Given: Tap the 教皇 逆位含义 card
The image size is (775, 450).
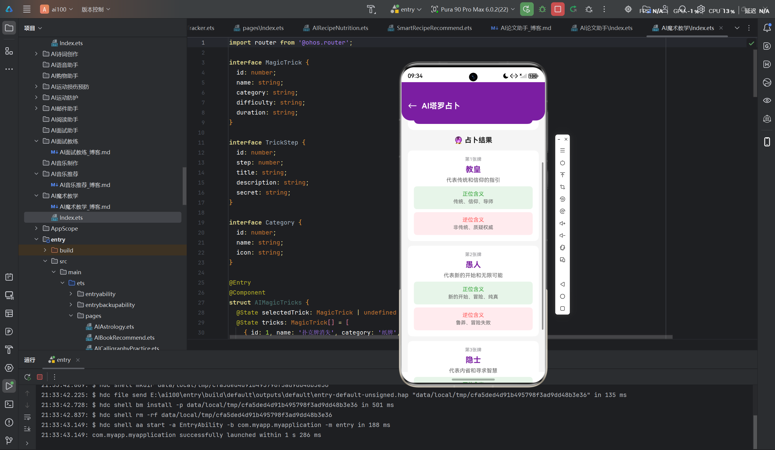Looking at the screenshot, I should point(473,223).
